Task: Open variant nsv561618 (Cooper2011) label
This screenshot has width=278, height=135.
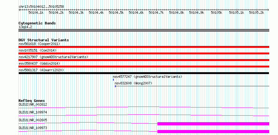Action: tap(39, 44)
